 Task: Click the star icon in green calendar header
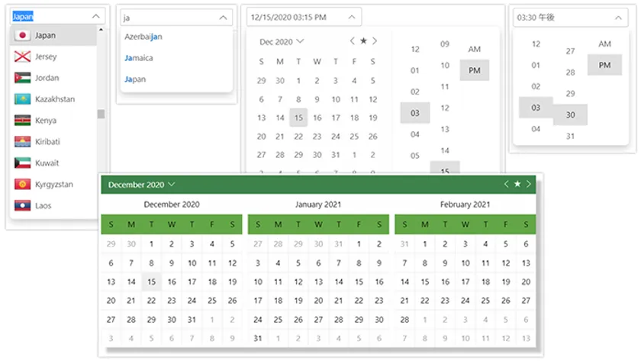pyautogui.click(x=517, y=185)
